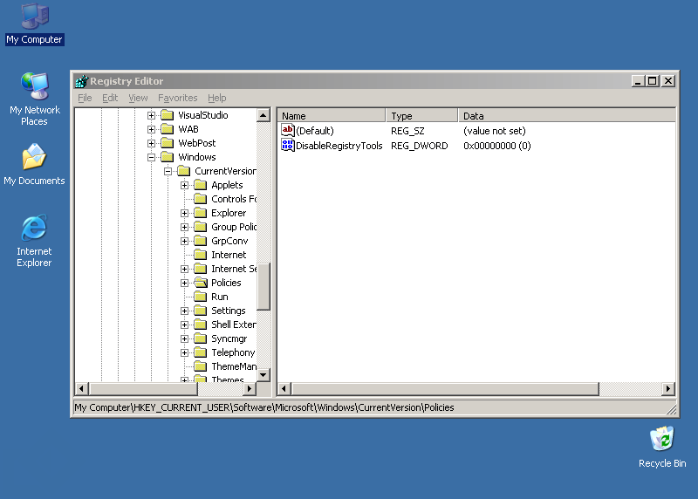698x499 pixels.
Task: Select the My Network Places desktop icon
Action: pos(34,99)
